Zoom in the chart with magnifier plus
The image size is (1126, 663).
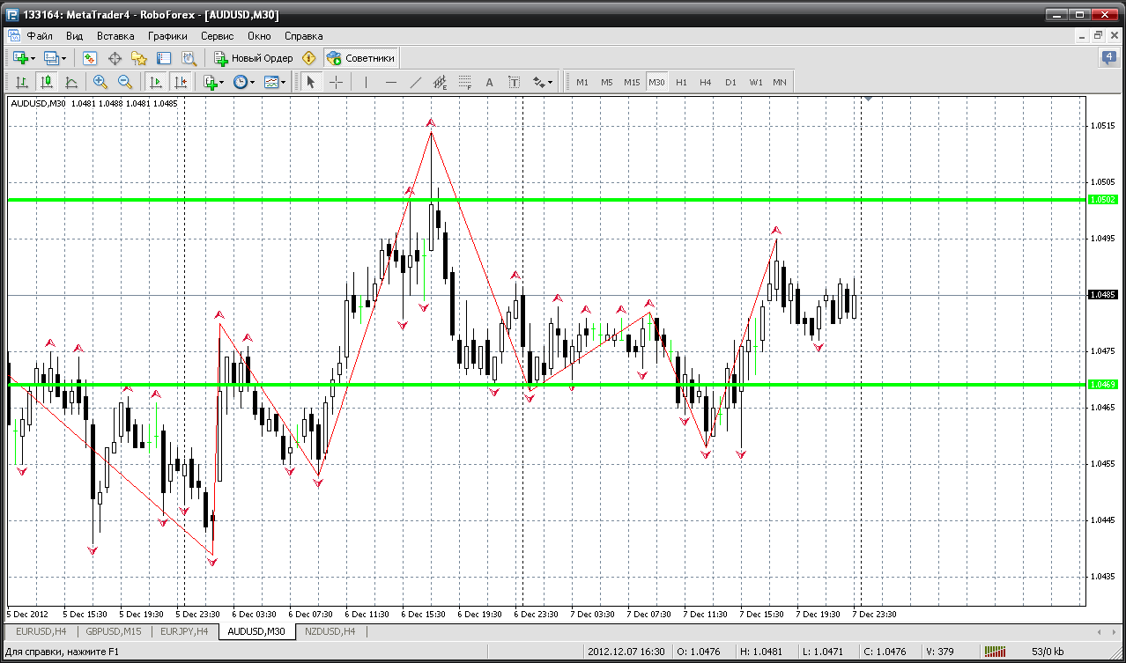[x=100, y=82]
